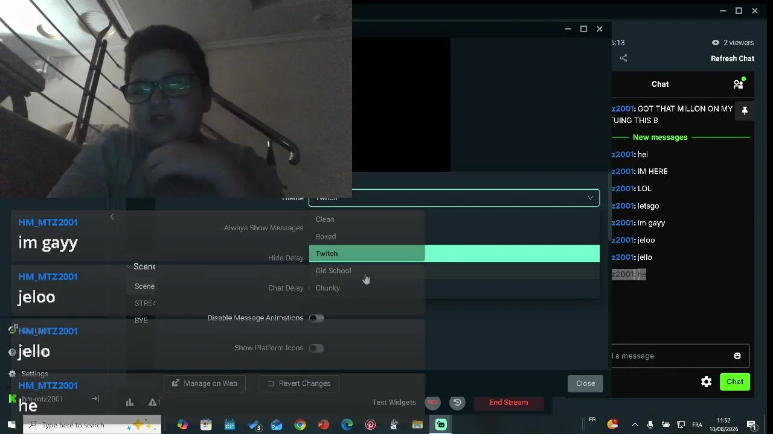This screenshot has height=434, width=773.
Task: Select the Clean theme option
Action: click(x=454, y=219)
